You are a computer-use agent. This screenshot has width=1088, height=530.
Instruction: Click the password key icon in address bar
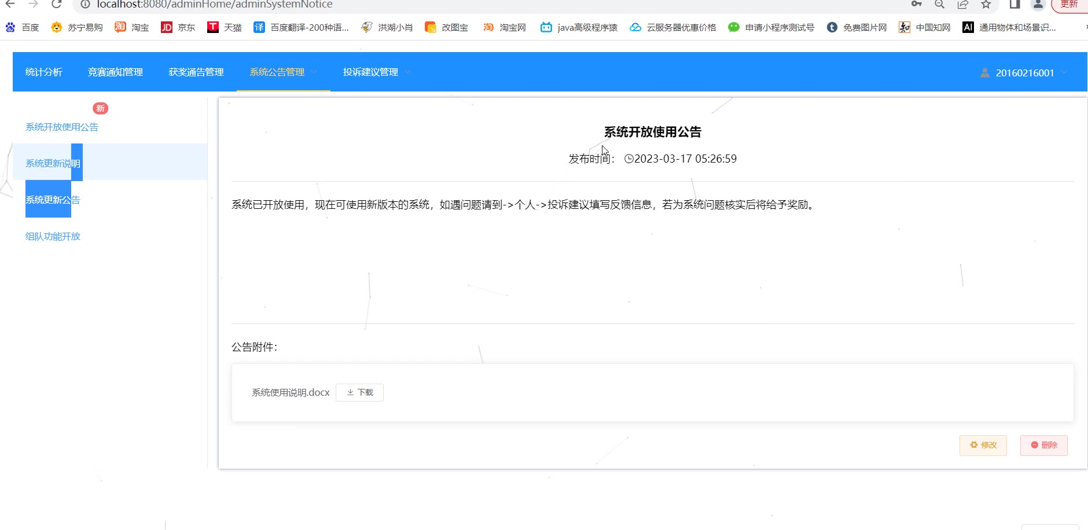(916, 5)
